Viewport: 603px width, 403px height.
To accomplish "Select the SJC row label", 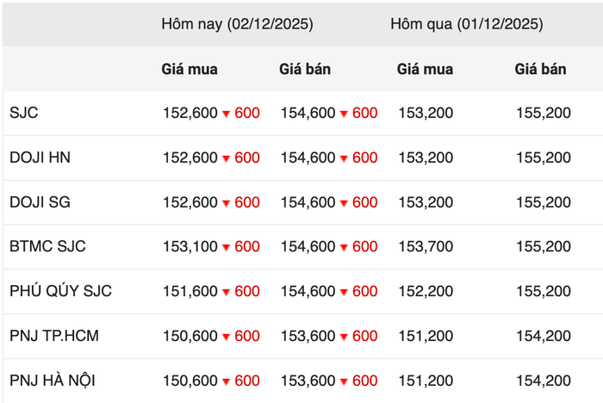I will coord(24,113).
